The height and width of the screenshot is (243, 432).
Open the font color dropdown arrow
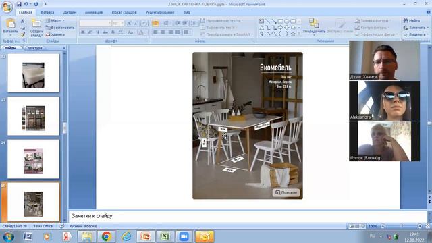(x=146, y=32)
